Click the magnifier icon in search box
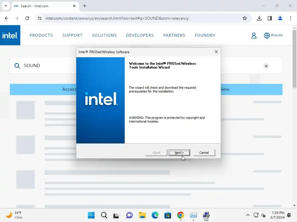 click(17, 66)
